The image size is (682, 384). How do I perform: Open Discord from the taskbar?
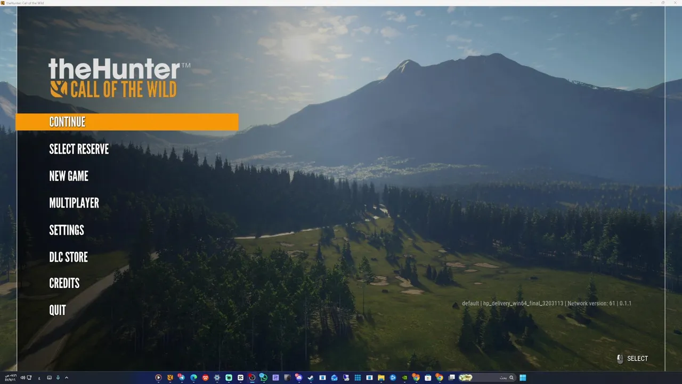click(x=298, y=378)
